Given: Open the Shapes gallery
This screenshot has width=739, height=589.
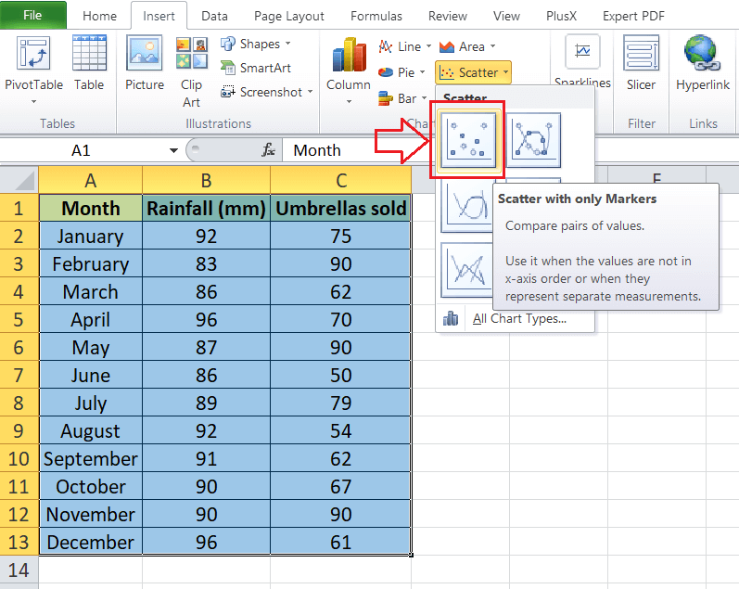Looking at the screenshot, I should click(255, 44).
